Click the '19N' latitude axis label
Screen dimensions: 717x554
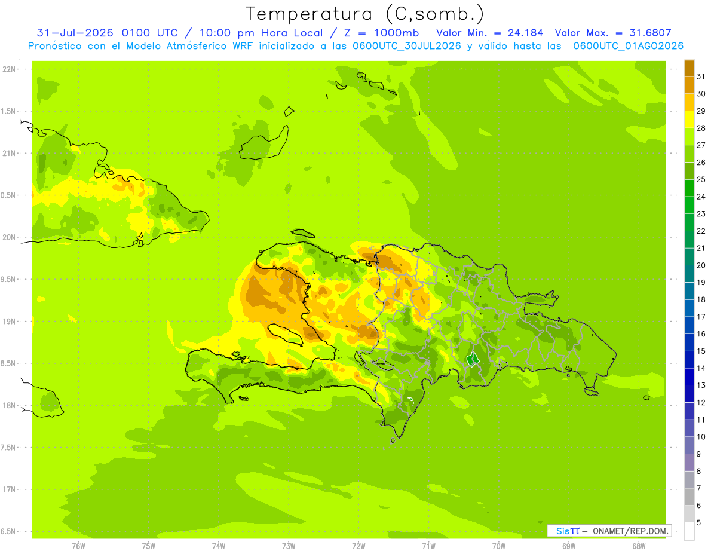(9, 322)
